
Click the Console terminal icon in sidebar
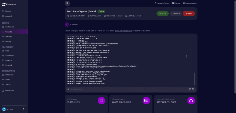pos(3,32)
